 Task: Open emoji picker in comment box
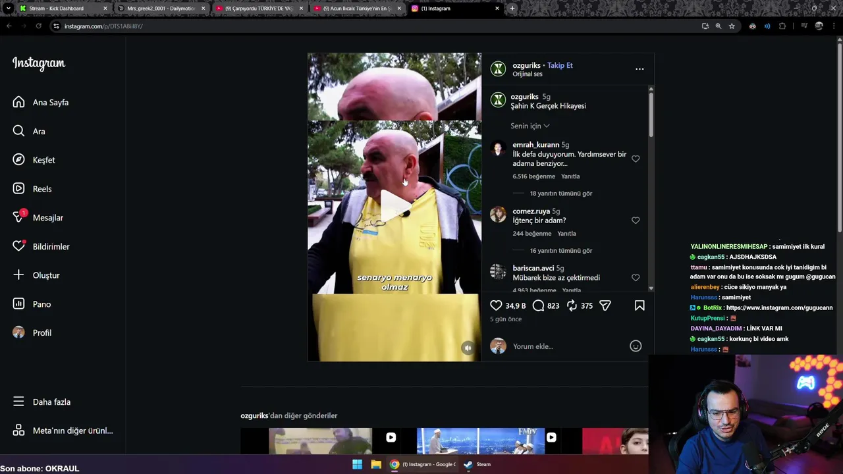(x=636, y=346)
